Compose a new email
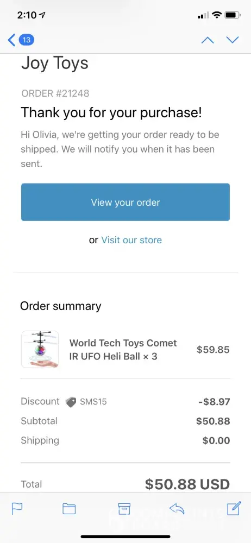The height and width of the screenshot is (543, 251). click(234, 508)
